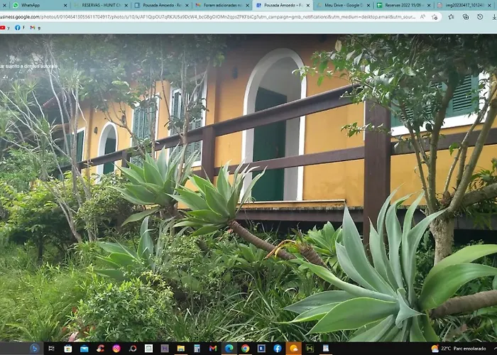
Task: Open the Gmail app on the taskbar
Action: [213, 349]
